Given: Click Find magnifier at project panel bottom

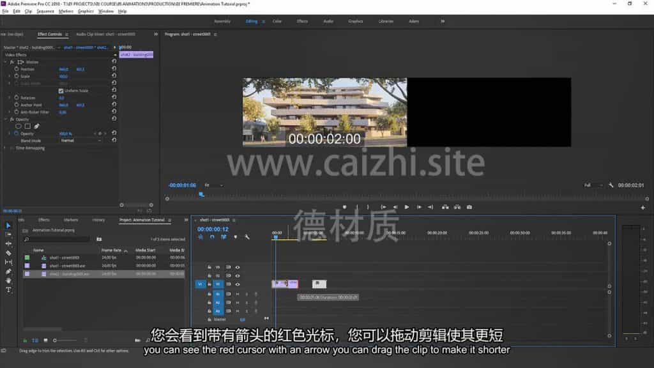Looking at the screenshot, I should [148, 341].
